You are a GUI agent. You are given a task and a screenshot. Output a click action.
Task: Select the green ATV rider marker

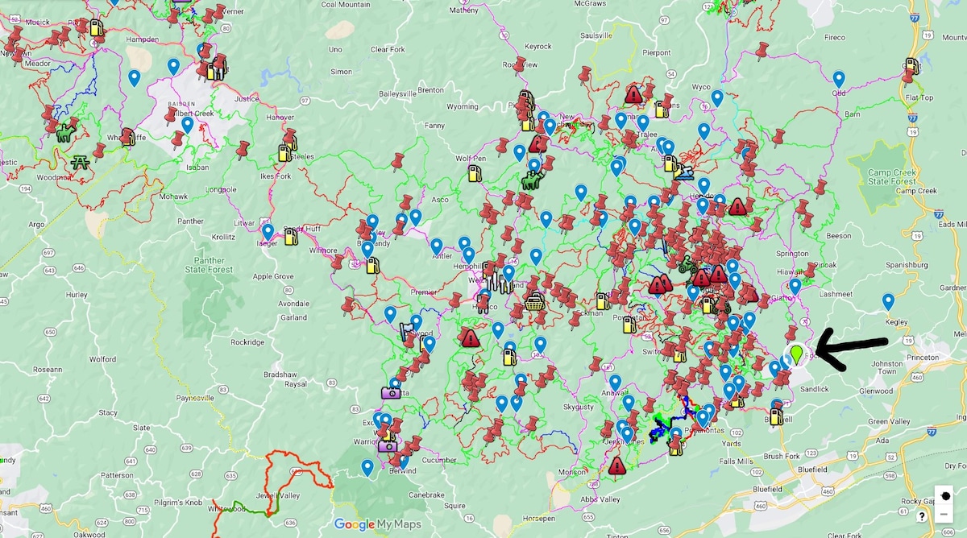tap(687, 265)
